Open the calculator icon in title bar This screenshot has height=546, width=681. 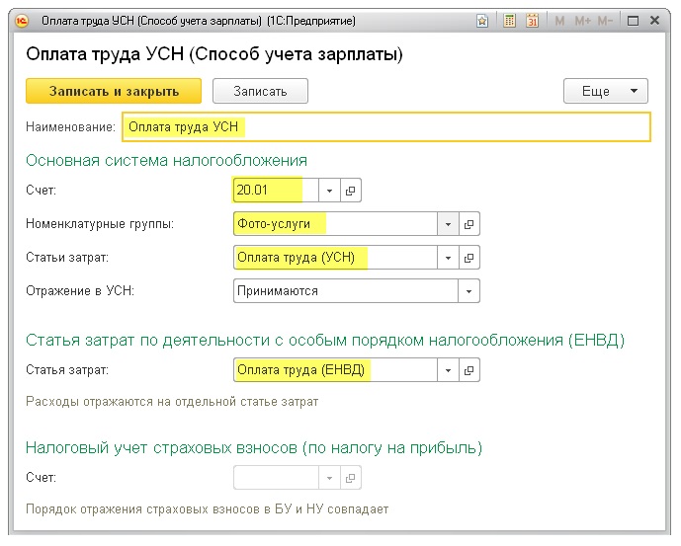pyautogui.click(x=509, y=21)
